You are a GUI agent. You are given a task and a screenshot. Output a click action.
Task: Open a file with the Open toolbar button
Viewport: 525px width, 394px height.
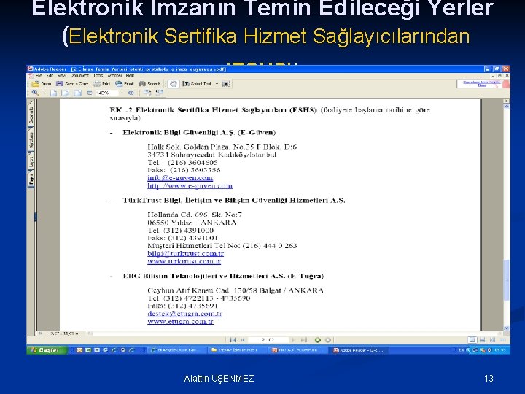pyautogui.click(x=42, y=83)
